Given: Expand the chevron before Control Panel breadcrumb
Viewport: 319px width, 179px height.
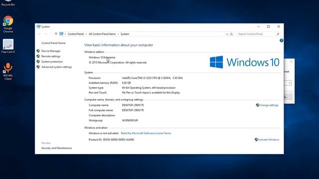Looking at the screenshot, I should coord(65,34).
